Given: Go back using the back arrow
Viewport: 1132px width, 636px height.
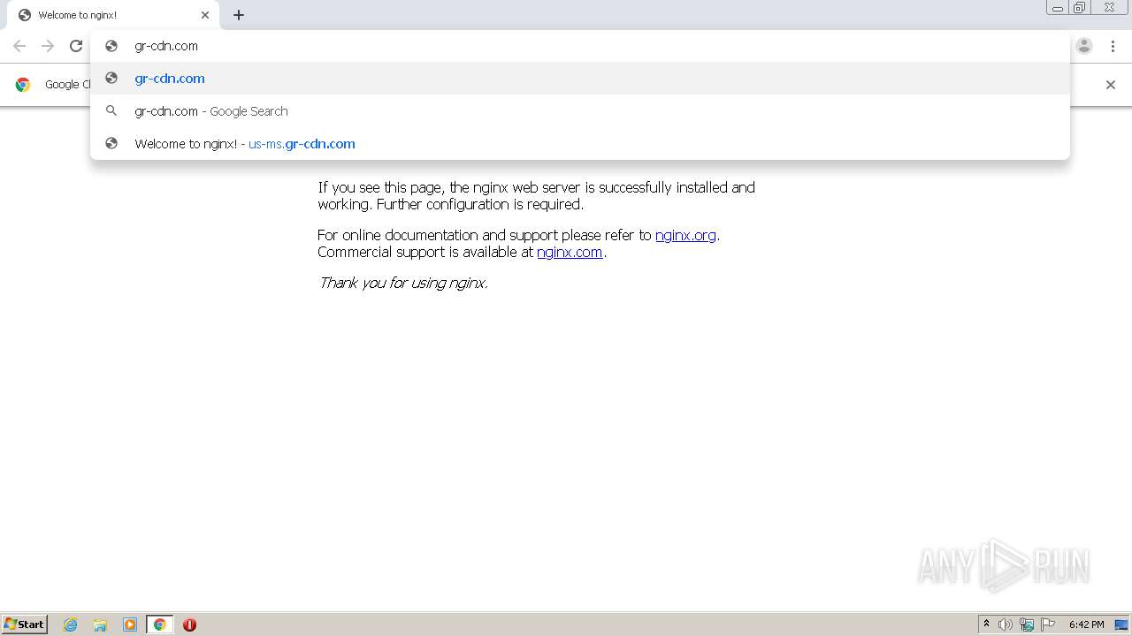Looking at the screenshot, I should point(19,46).
